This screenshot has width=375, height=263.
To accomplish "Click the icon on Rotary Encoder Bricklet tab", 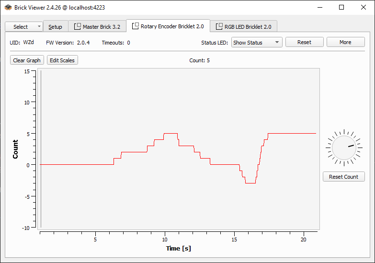I will [136, 26].
